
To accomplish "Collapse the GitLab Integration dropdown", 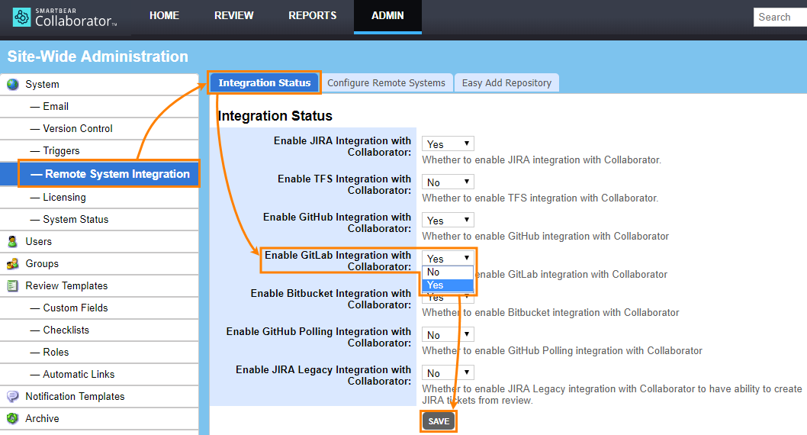I will 448,259.
